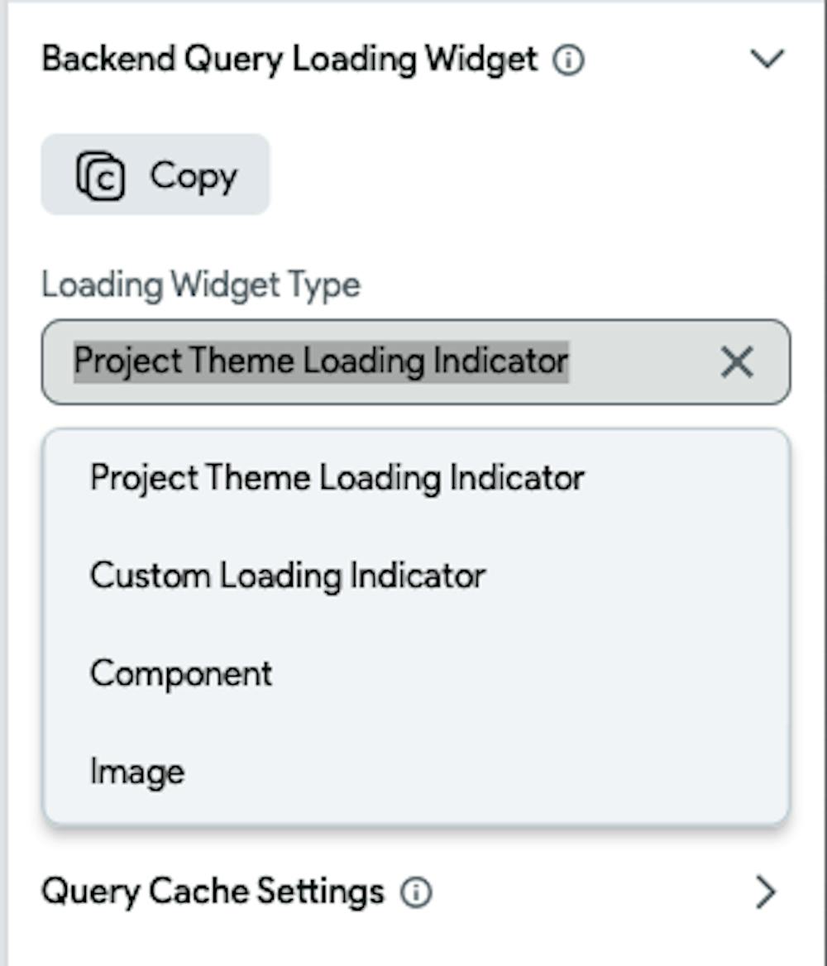Click the highlighted text in the type field
This screenshot has height=966, width=827.
click(320, 361)
